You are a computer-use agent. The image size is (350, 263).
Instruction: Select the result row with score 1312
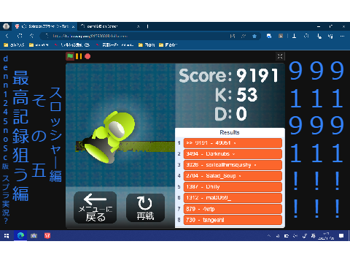[233, 198]
